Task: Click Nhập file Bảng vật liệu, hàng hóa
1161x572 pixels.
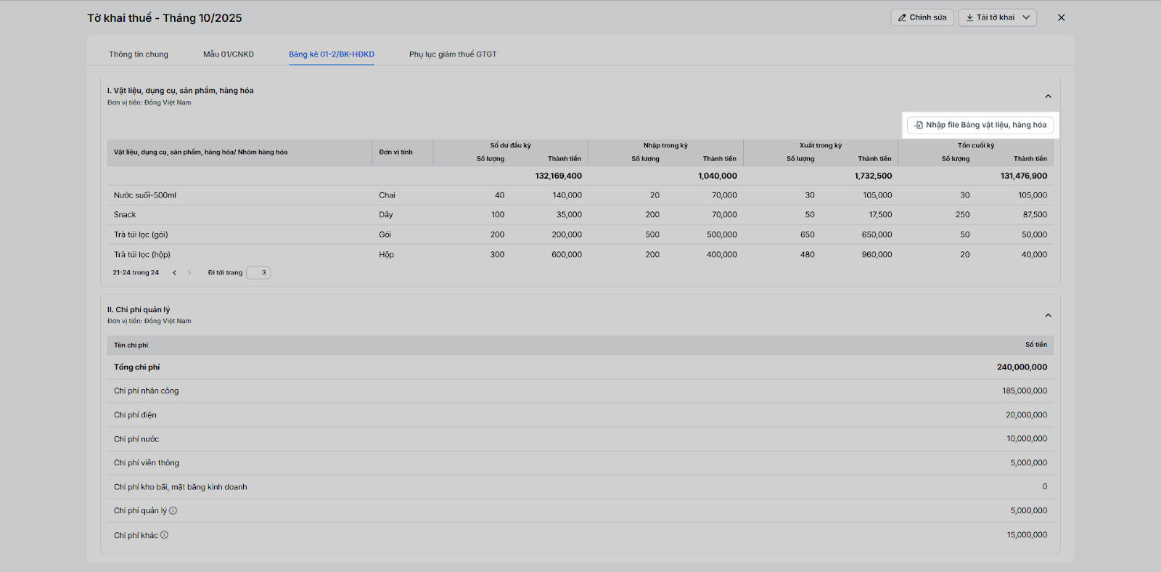Action: (980, 125)
